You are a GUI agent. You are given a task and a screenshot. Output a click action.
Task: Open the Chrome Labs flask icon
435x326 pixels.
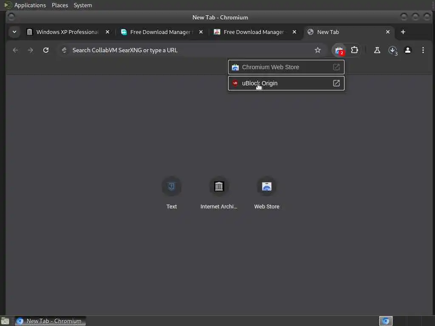tap(377, 50)
